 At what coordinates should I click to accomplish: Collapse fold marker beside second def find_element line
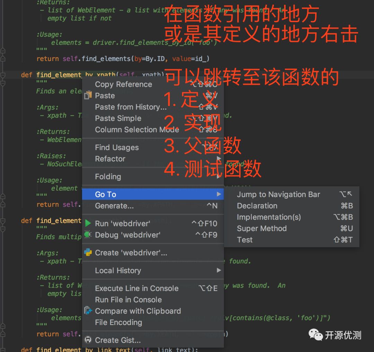(x=3, y=221)
